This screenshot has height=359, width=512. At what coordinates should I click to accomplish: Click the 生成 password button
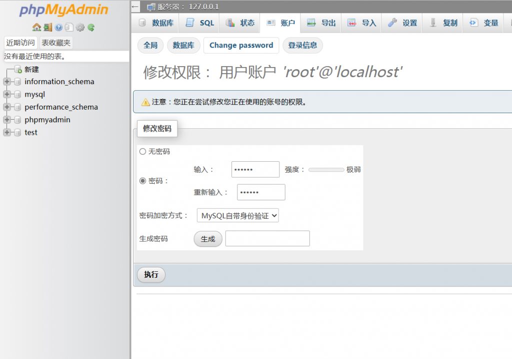point(207,239)
